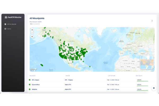Click the CASTER column header
The image size is (159, 106).
tap(68, 76)
